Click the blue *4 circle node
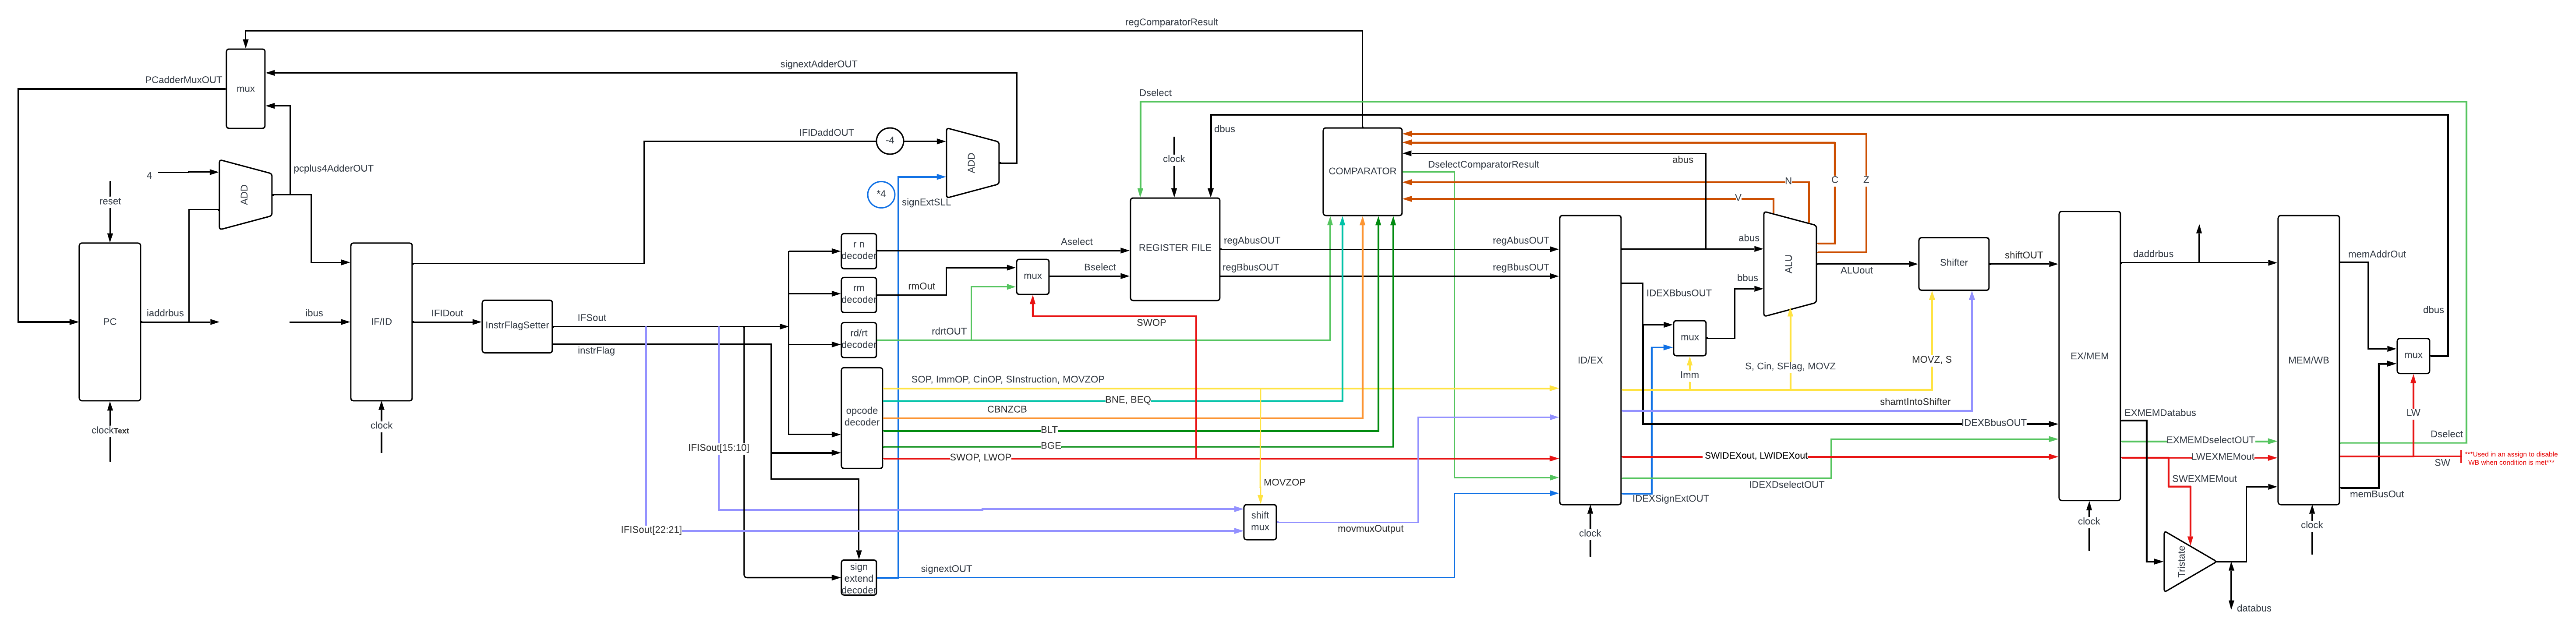2576x633 pixels. (x=881, y=194)
